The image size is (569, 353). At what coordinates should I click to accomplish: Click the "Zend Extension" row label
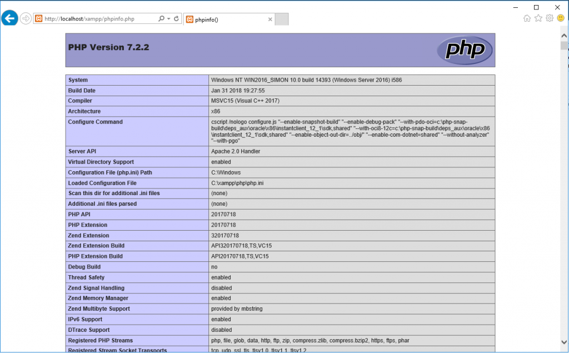click(88, 235)
